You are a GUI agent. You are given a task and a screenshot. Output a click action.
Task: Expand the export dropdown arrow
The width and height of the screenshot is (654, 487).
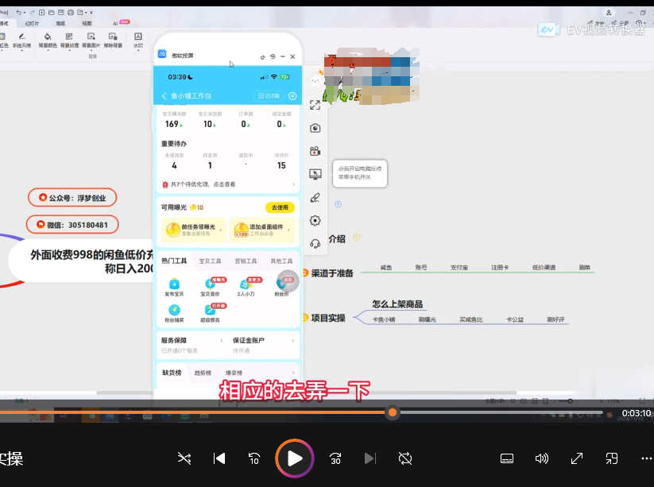coord(86,13)
